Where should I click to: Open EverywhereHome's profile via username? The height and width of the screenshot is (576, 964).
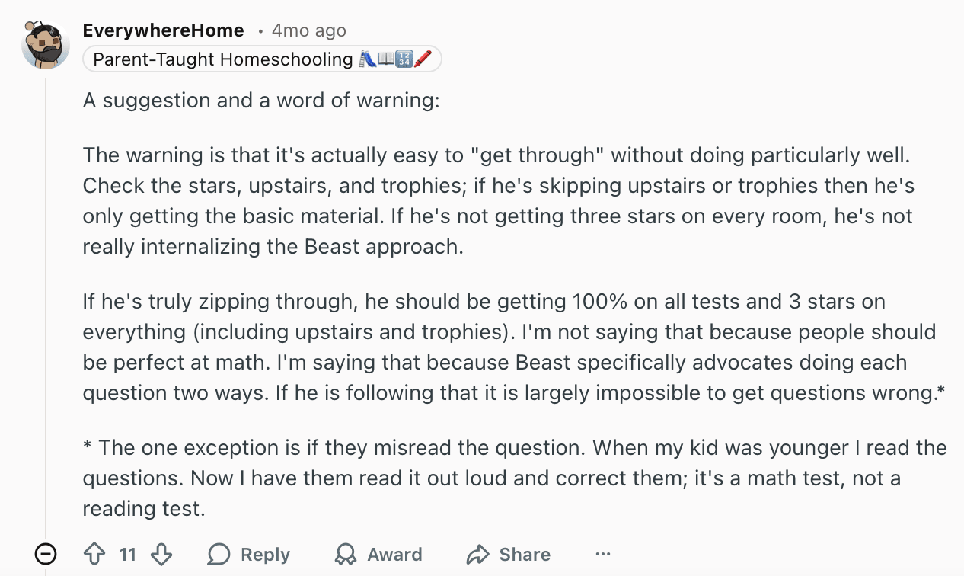[163, 30]
